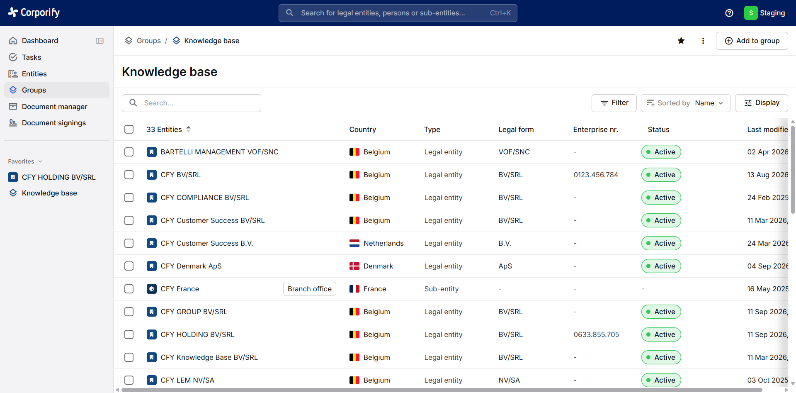Click the Corporify logo

pyautogui.click(x=34, y=12)
